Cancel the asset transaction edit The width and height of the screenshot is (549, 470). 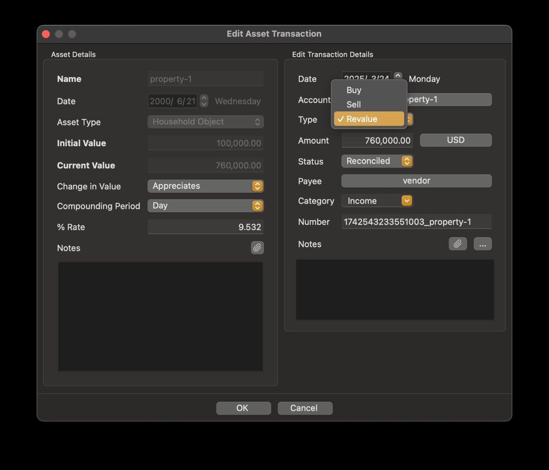305,408
